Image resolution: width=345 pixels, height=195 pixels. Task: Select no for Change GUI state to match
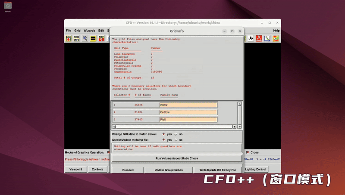[x=176, y=134]
